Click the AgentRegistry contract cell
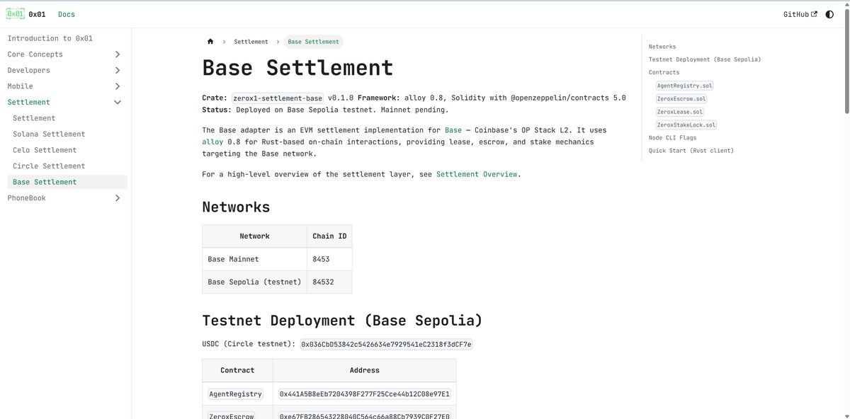The width and height of the screenshot is (850, 419). tap(237, 394)
